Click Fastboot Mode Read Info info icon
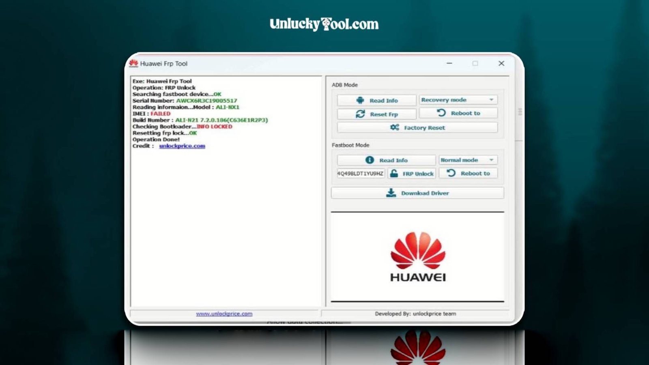Image resolution: width=649 pixels, height=365 pixels. coord(386,160)
